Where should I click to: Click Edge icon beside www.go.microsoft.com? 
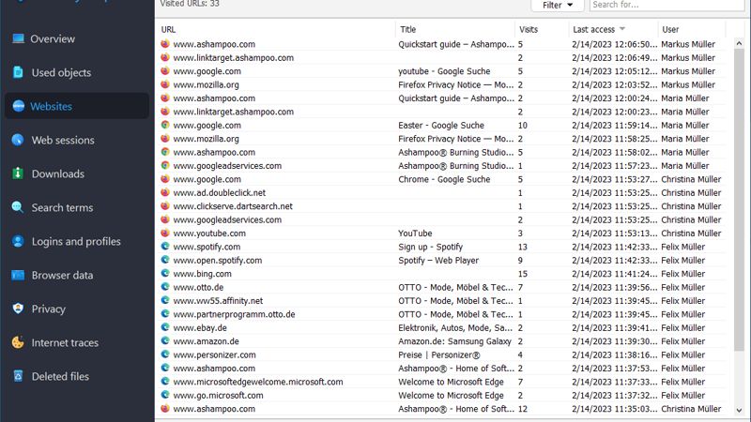[165, 395]
